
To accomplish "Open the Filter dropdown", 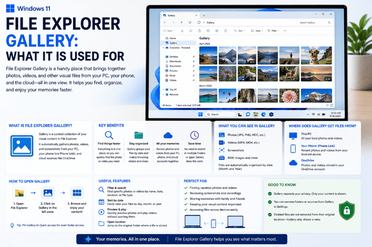I will tap(273, 31).
